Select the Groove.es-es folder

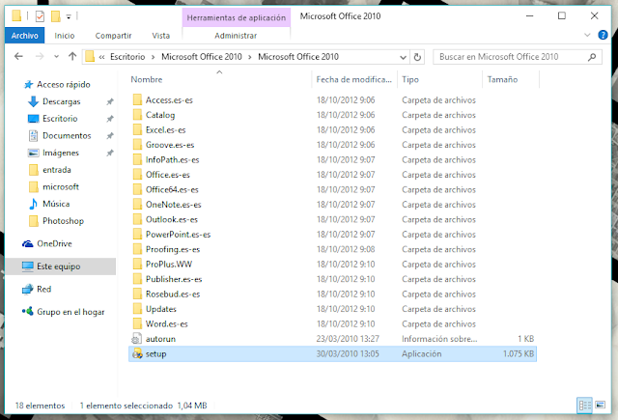170,145
